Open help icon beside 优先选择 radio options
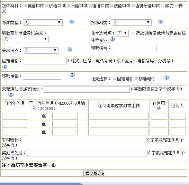189x185 pixels. (166, 78)
